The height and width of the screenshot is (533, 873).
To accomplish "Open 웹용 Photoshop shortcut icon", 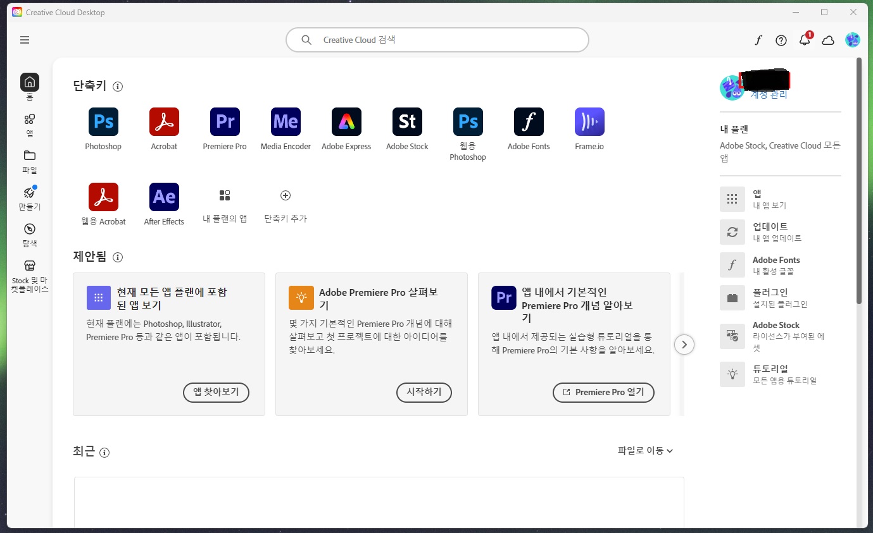I will click(x=468, y=121).
